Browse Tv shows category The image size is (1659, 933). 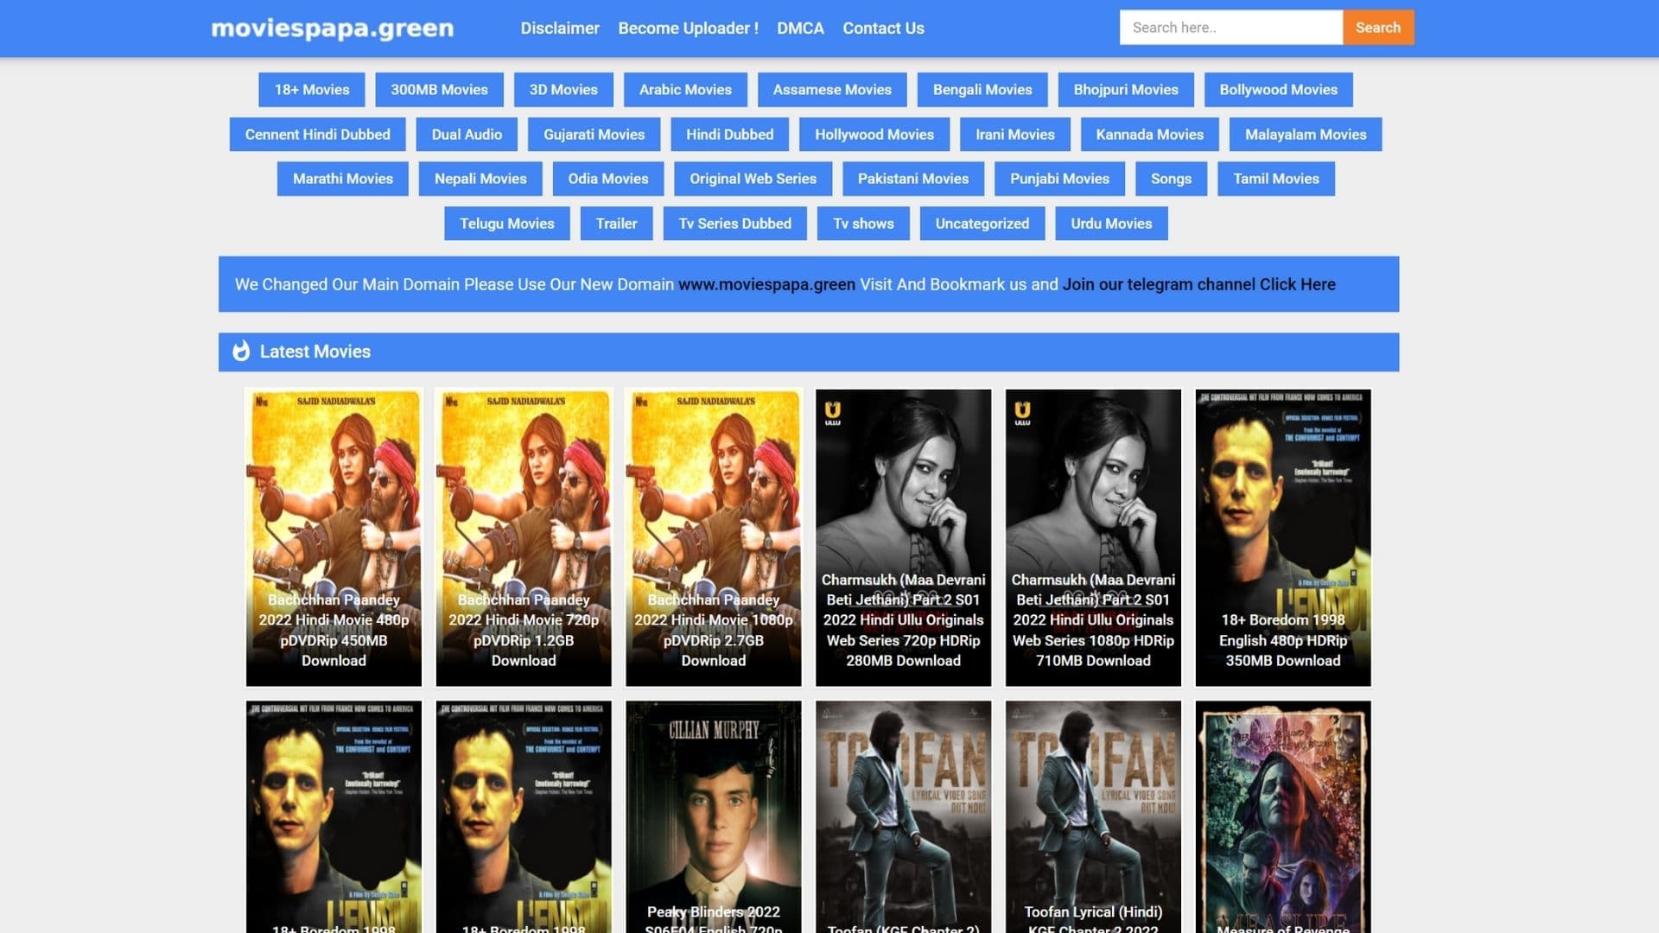tap(863, 224)
